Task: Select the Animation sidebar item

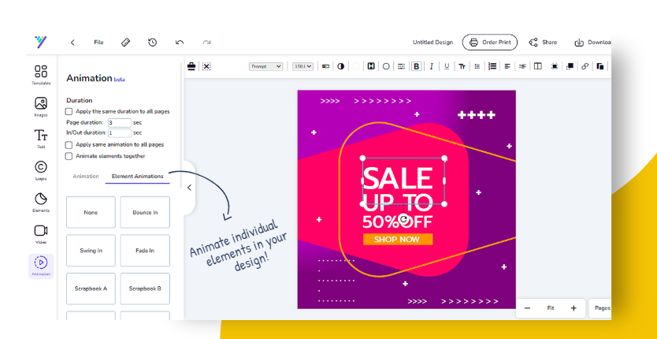Action: 41,266
